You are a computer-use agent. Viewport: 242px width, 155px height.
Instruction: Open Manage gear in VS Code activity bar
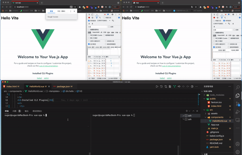238,152
